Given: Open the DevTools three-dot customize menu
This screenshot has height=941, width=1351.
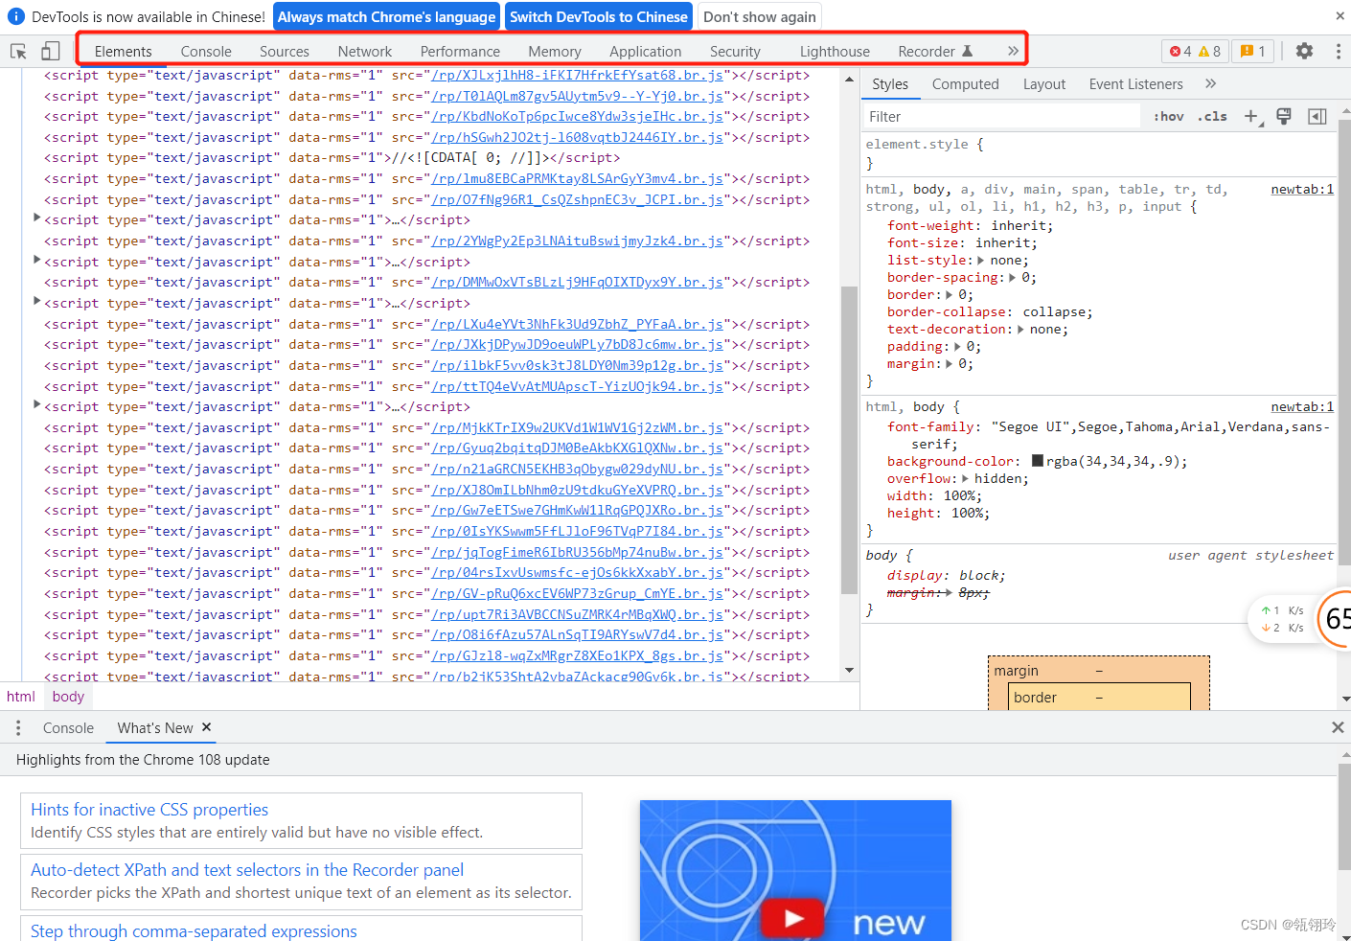Looking at the screenshot, I should tap(1338, 52).
